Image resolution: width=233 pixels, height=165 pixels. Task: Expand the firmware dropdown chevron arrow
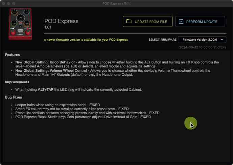tap(222, 40)
